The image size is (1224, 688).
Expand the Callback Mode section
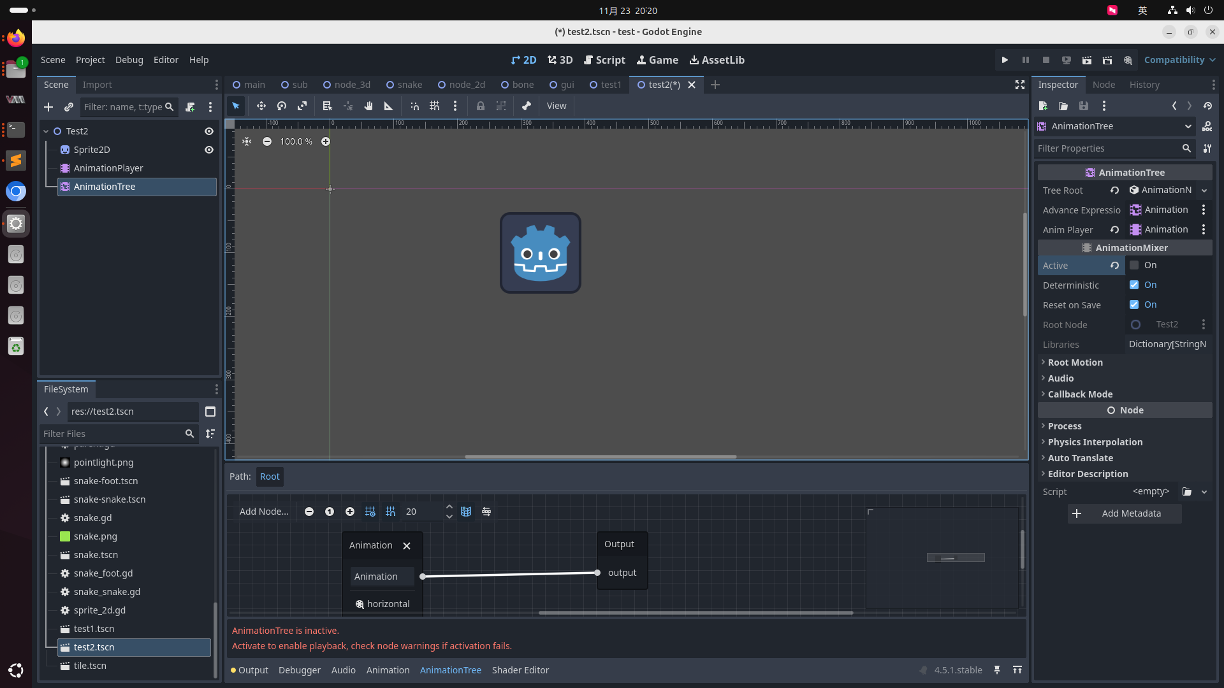pyautogui.click(x=1080, y=394)
